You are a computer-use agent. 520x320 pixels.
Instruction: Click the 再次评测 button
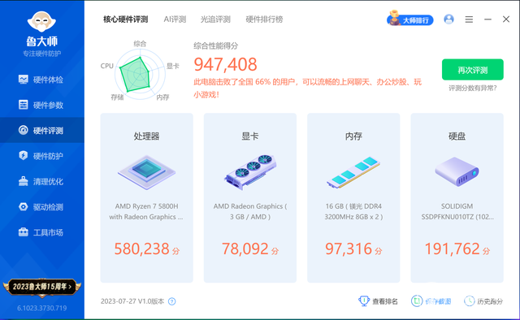[x=473, y=70]
